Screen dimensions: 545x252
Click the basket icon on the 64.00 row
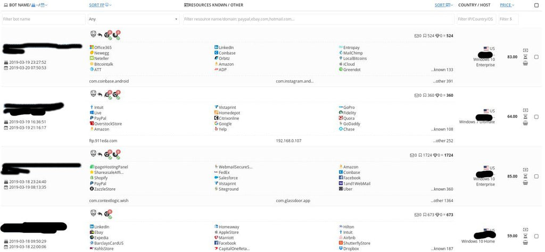click(525, 123)
